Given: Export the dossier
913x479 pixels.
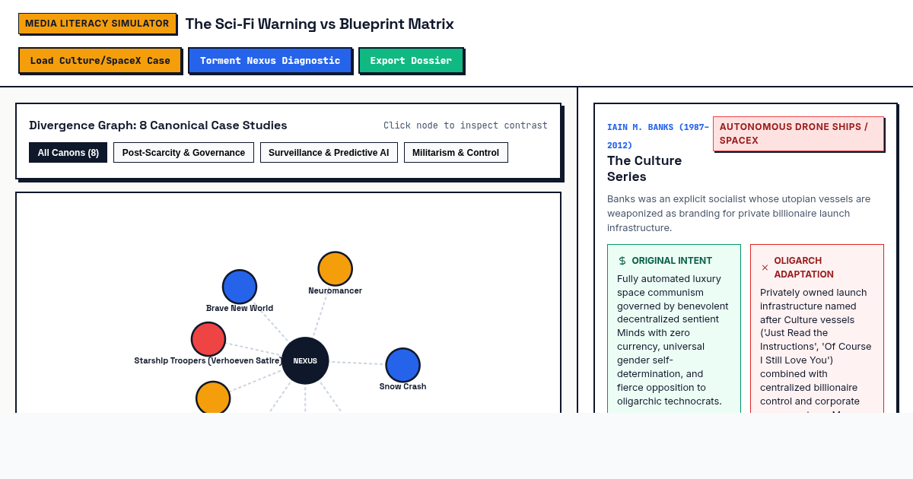Looking at the screenshot, I should pos(411,60).
